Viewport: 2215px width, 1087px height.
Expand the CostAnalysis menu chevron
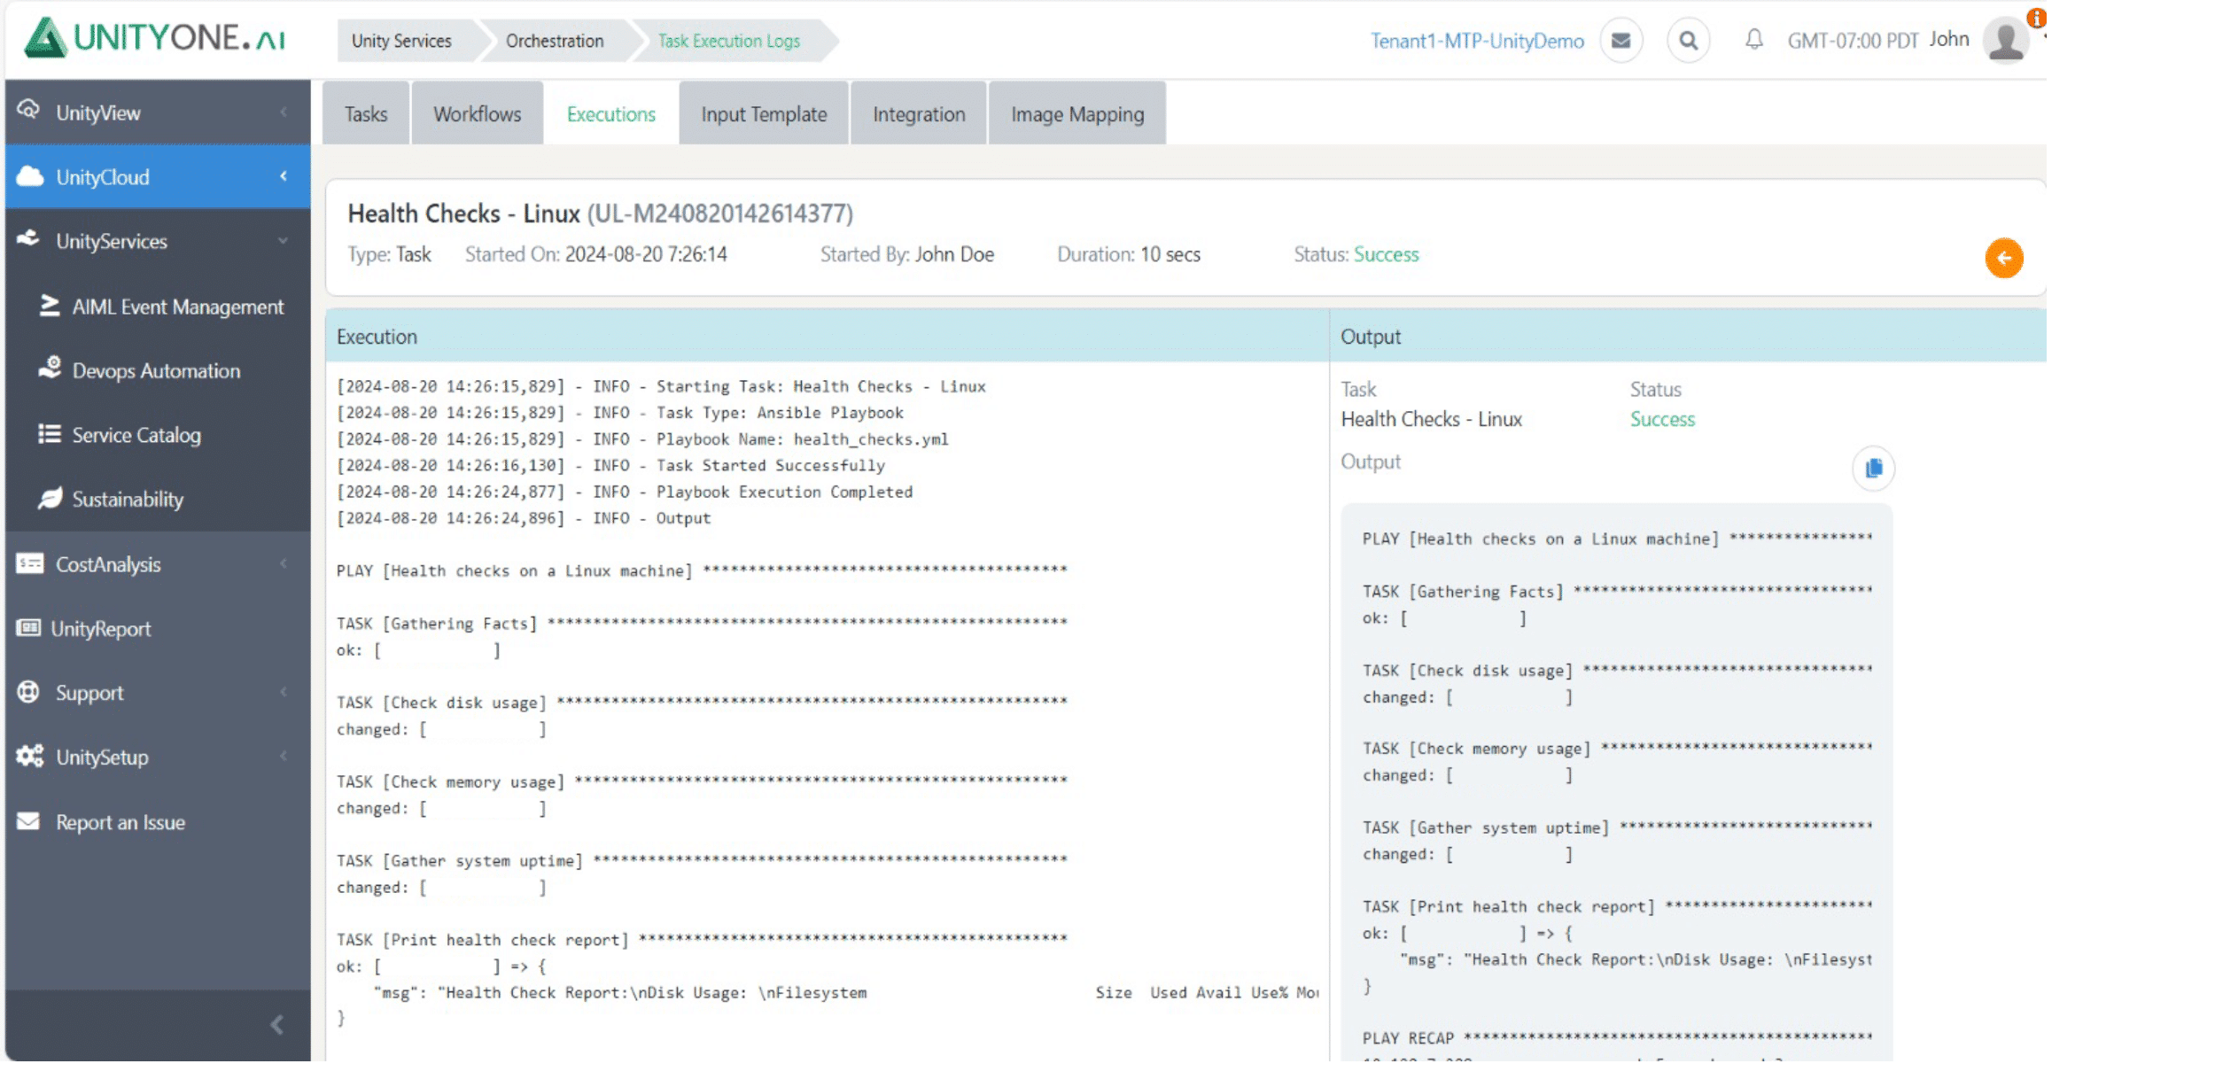click(284, 563)
